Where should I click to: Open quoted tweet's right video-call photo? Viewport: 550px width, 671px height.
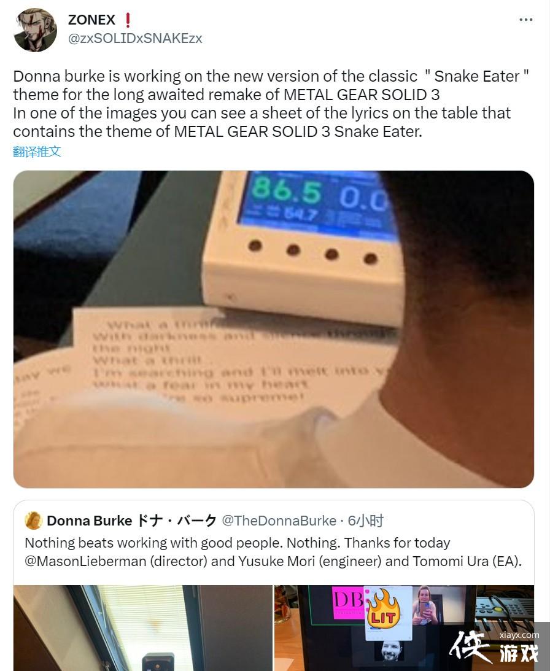point(404,628)
